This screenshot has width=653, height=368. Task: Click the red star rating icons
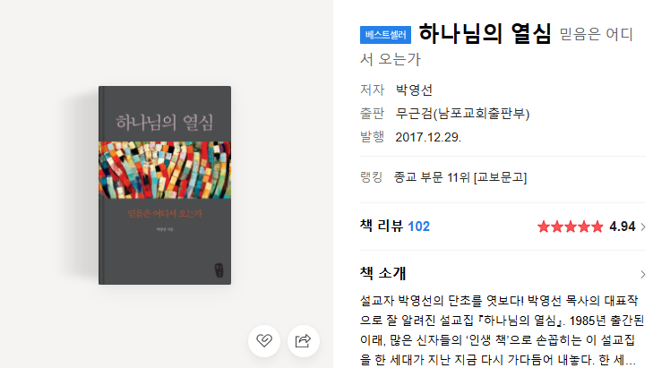(x=570, y=227)
